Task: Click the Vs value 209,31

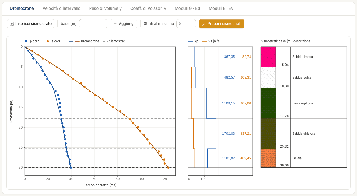Action: pos(246,77)
